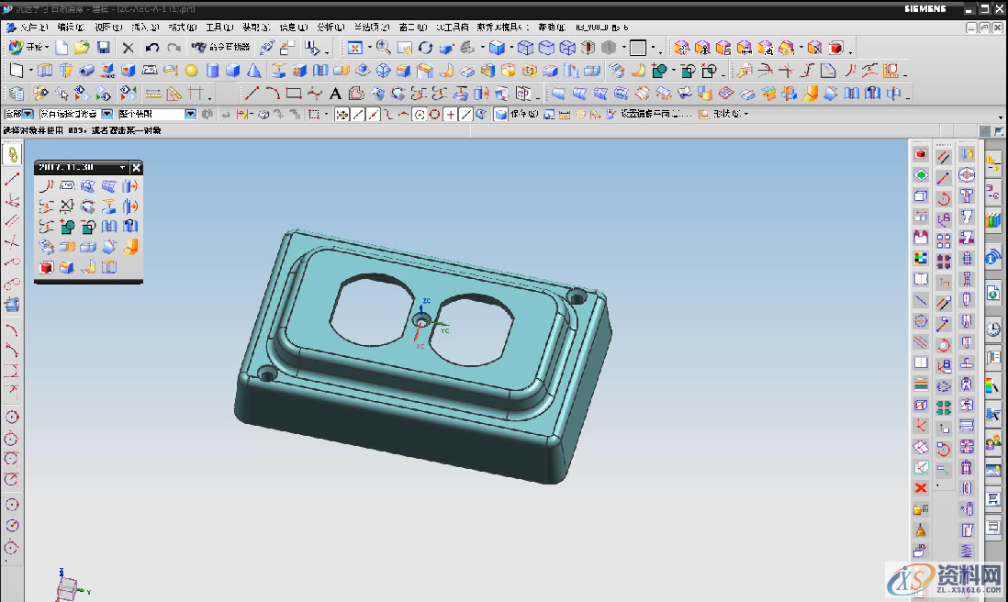Screen dimensions: 1008x602
Task: Click the Start button
Action: coord(28,48)
